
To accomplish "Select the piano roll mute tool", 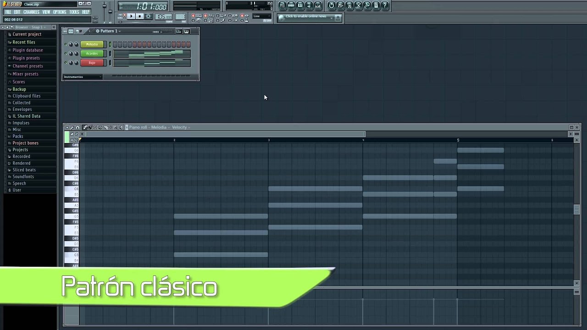I will 100,127.
